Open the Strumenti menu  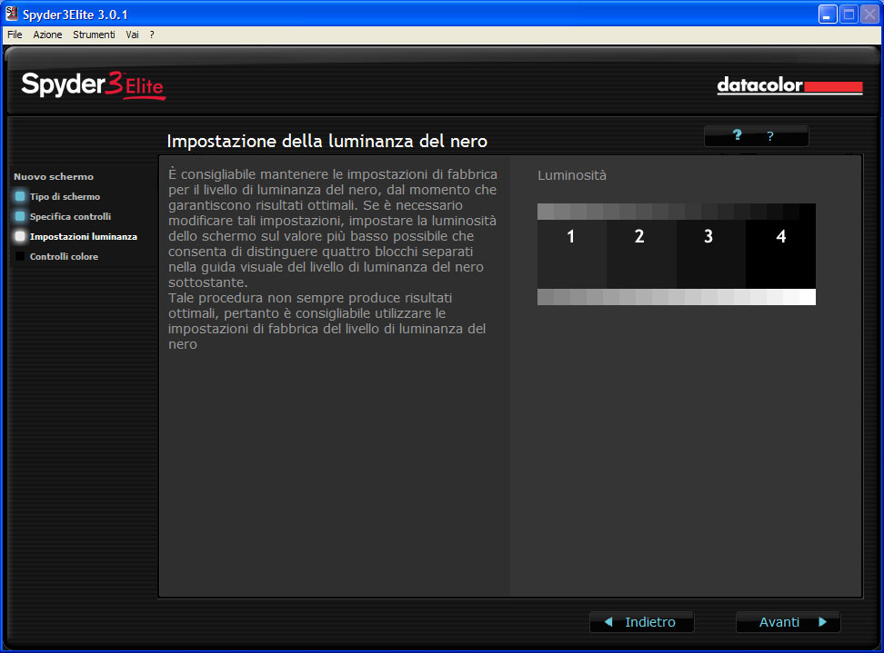(94, 35)
